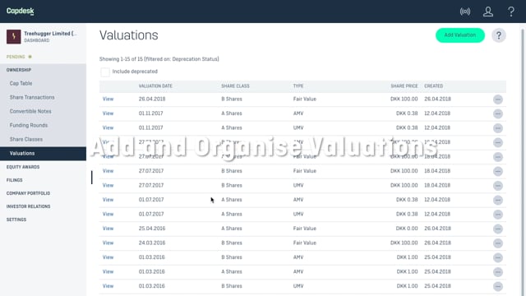Open Share Transactions page
This screenshot has width=526, height=296.
click(x=32, y=97)
